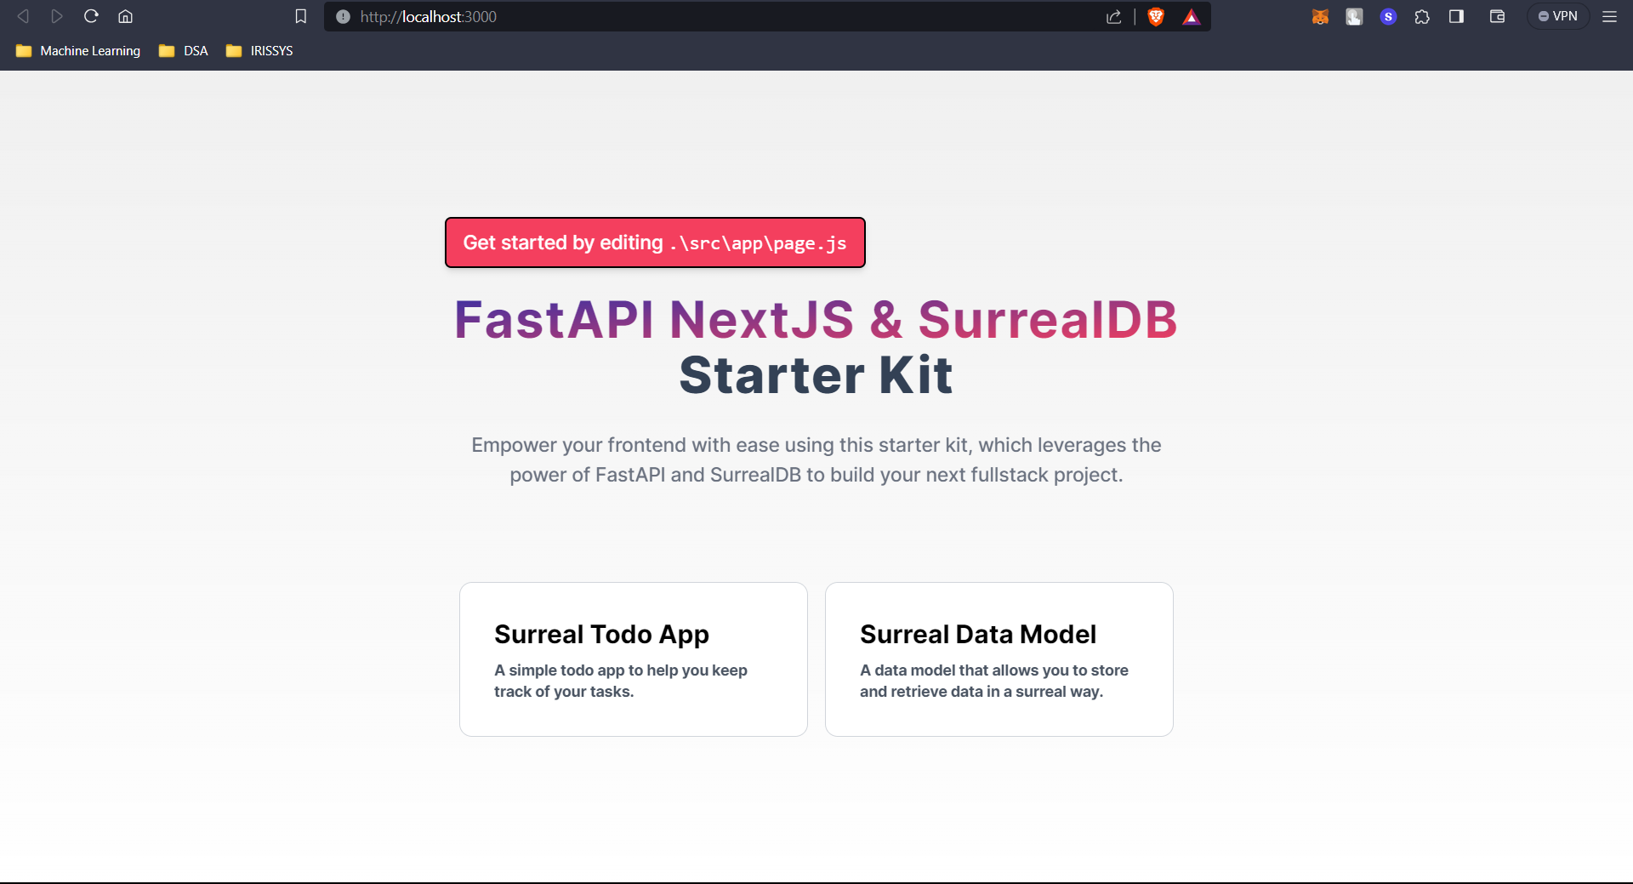This screenshot has width=1633, height=884.
Task: Open the browser hamburger menu
Action: 1609,16
